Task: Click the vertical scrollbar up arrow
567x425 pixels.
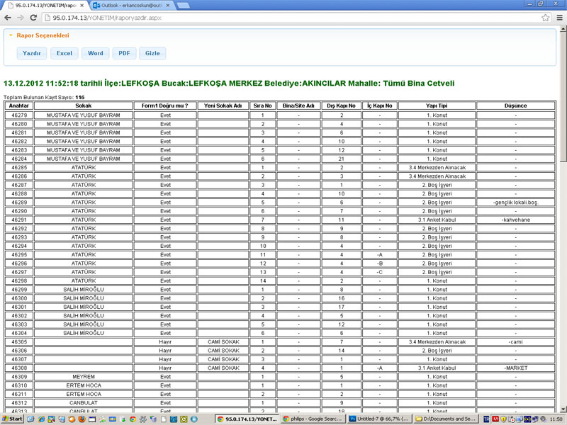Action: click(563, 29)
